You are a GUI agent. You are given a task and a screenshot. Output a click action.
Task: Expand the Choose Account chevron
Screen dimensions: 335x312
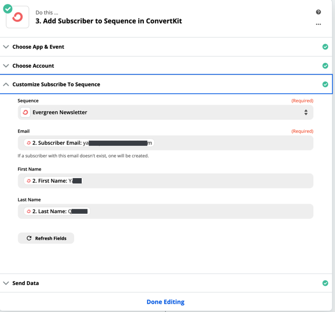click(6, 66)
